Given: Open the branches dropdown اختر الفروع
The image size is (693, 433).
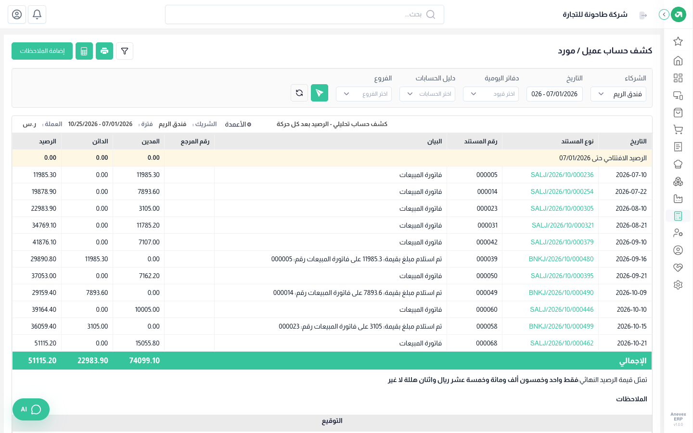Looking at the screenshot, I should pos(364,94).
